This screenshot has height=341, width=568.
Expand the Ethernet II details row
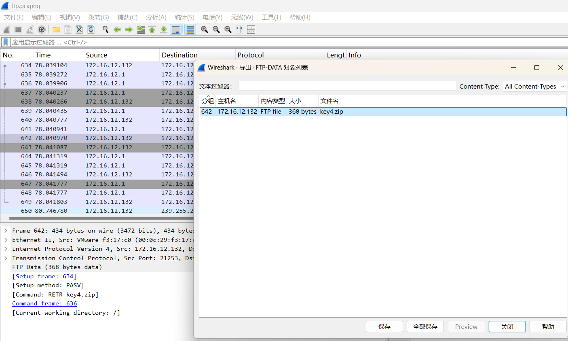point(6,240)
